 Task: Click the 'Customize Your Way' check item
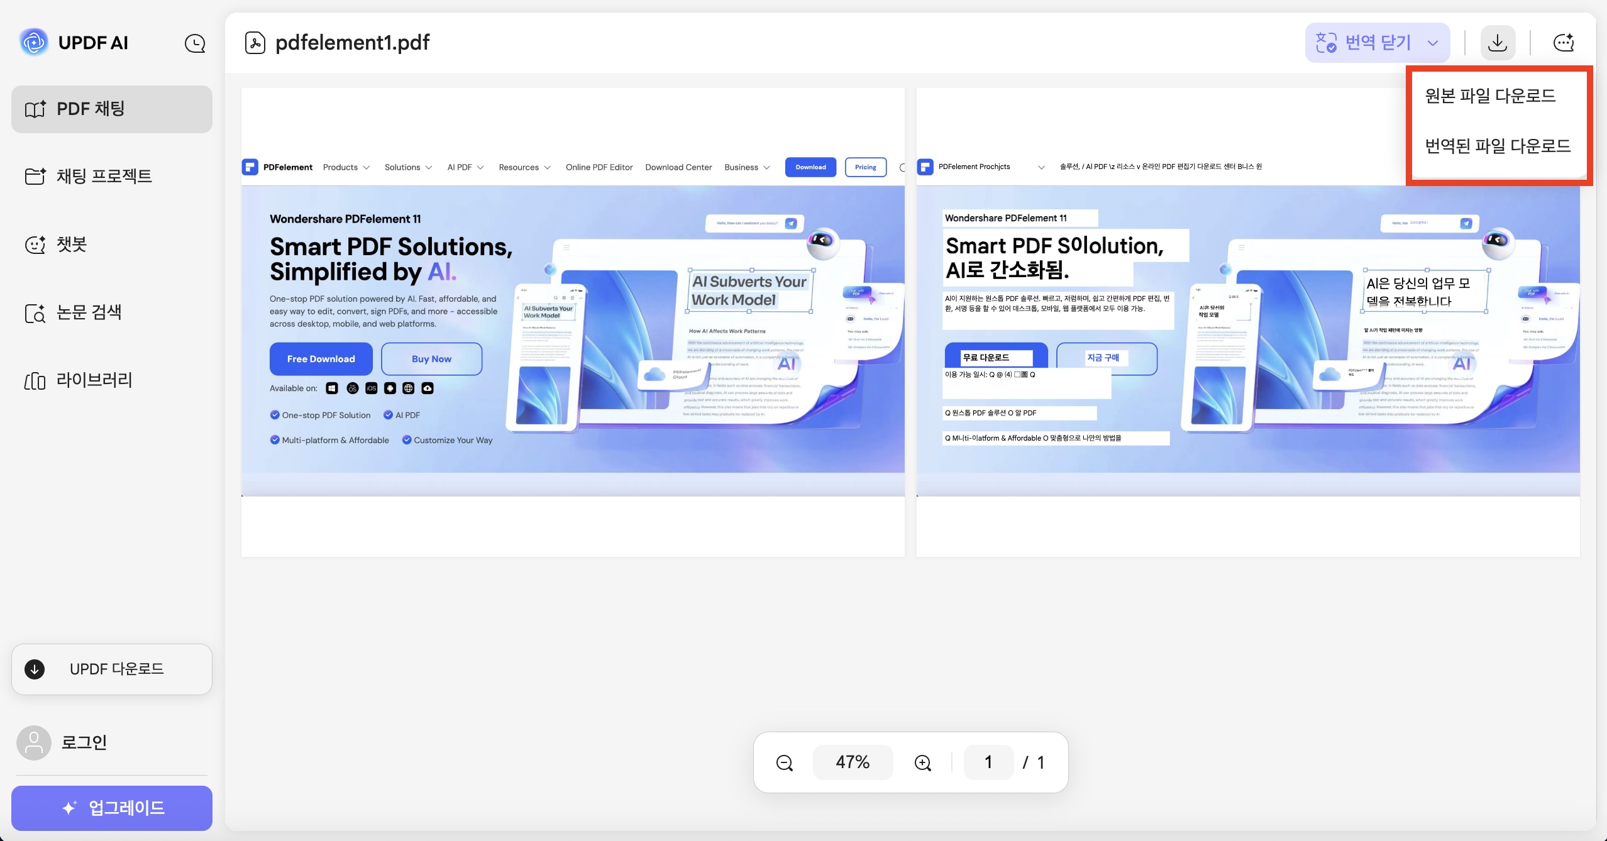[448, 440]
